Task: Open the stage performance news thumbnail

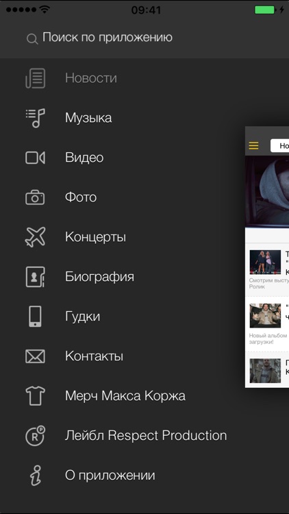Action: click(265, 262)
